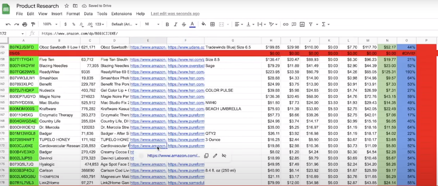Format as currency with dollar icon
Screen dimensions: 438x186
65,24
